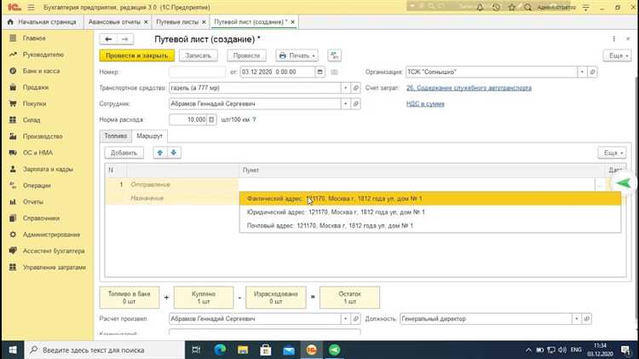Screen dimensions: 639x359
Task: Open Mail app from the taskbar
Action: [x=289, y=350]
